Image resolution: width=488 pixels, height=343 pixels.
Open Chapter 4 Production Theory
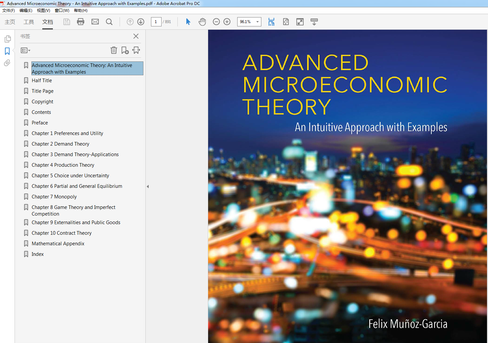[x=63, y=165]
